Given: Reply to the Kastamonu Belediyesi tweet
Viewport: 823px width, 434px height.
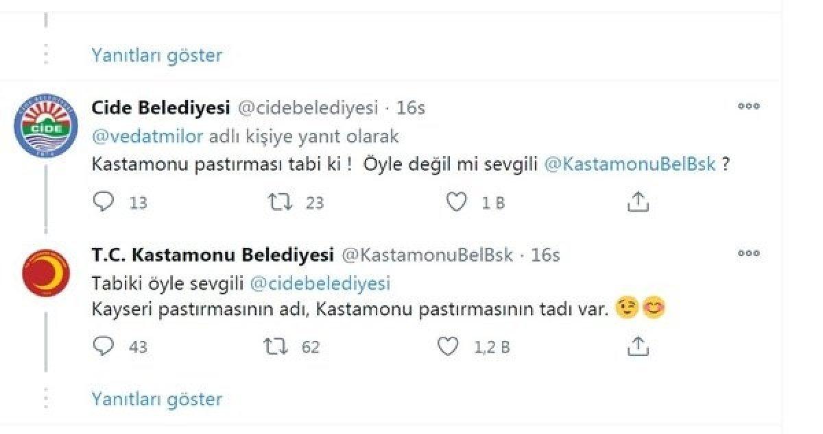Looking at the screenshot, I should coord(102,347).
